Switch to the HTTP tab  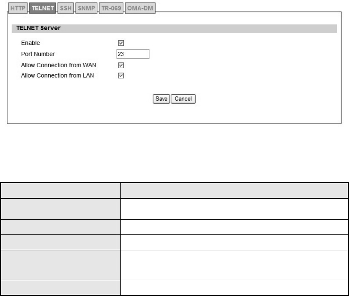tap(18, 8)
